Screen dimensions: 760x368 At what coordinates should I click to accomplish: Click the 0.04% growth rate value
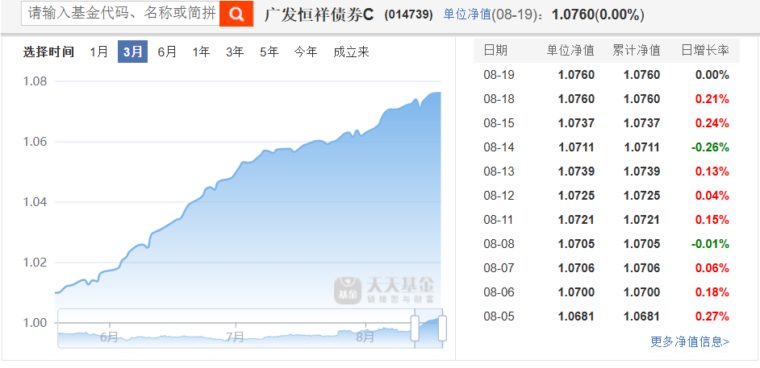[x=712, y=196]
